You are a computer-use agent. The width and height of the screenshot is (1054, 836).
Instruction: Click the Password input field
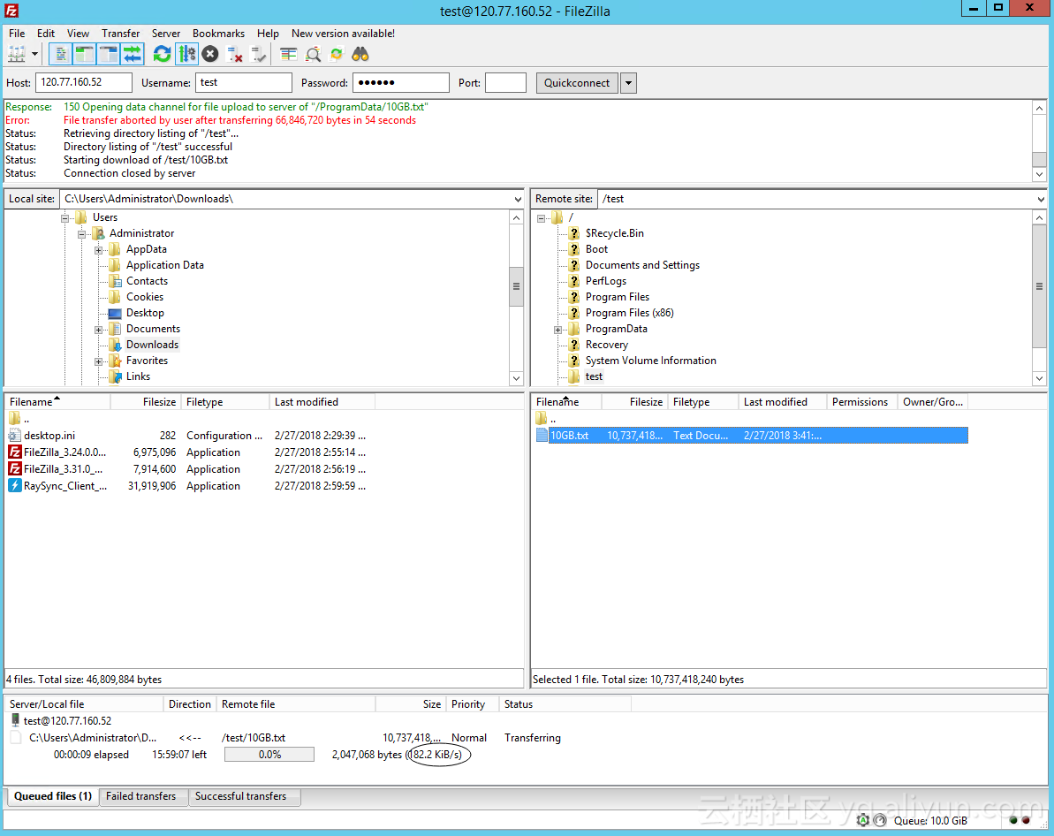(x=400, y=82)
